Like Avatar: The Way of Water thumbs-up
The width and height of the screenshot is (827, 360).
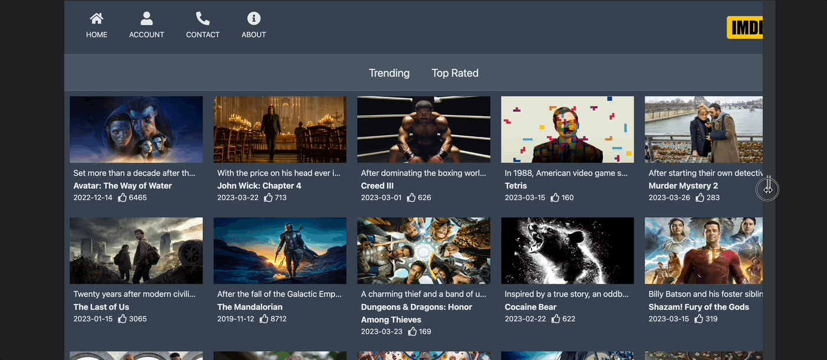[x=122, y=198]
